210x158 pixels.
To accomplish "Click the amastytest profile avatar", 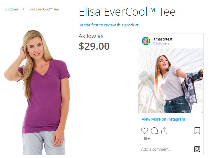I will [x=146, y=41].
